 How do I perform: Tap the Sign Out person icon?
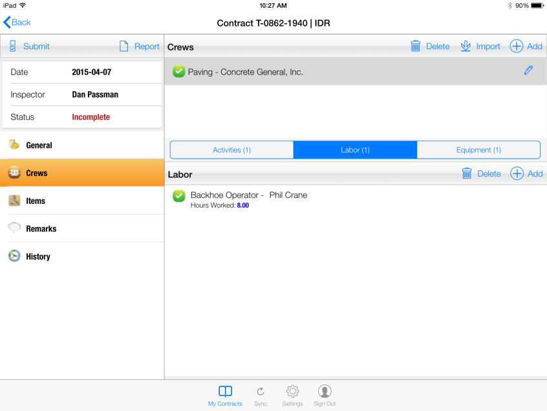[325, 392]
